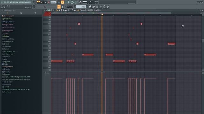The image size is (204, 114).
Task: Open the piano roll main menu arrow
Action: tap(45, 10)
